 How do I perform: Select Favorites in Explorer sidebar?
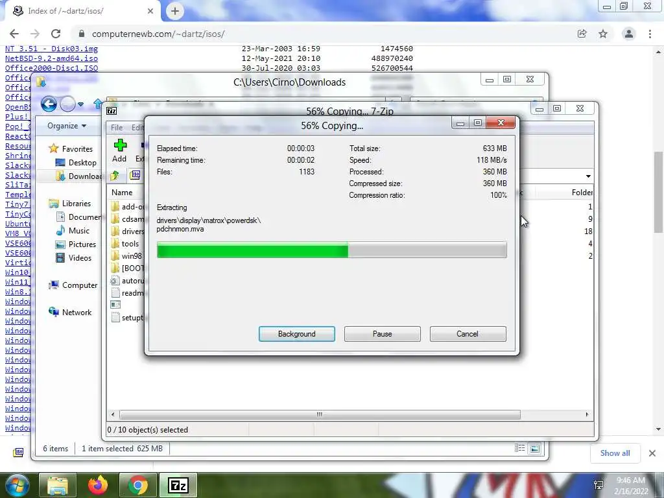point(77,148)
